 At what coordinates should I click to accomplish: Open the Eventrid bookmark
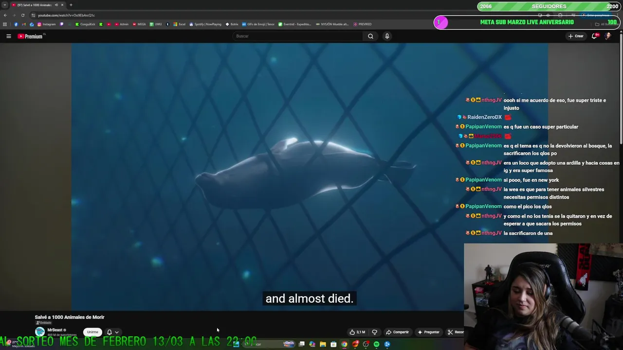(x=294, y=24)
